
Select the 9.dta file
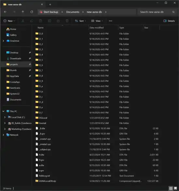40,155
